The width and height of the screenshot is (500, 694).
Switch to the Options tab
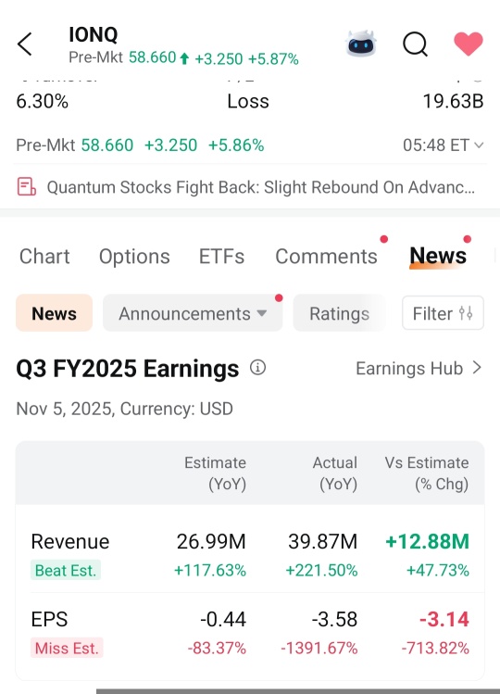tap(134, 257)
